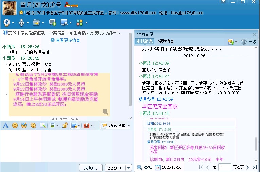Send a window shake nudge
260x172 pixels.
pyautogui.click(x=33, y=125)
